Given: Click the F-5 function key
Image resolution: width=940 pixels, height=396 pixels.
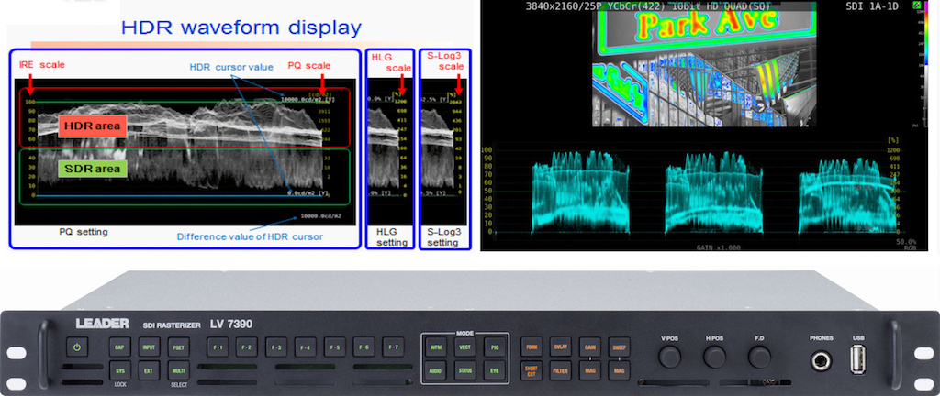Looking at the screenshot, I should [334, 346].
